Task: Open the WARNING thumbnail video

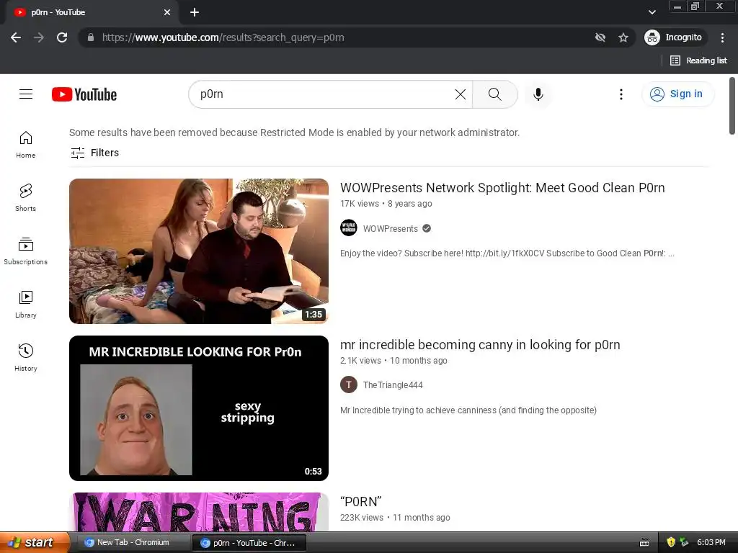Action: click(199, 512)
